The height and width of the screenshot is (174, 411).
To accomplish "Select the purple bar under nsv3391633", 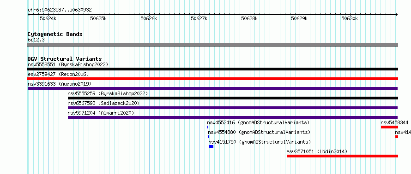I will coord(212,88).
